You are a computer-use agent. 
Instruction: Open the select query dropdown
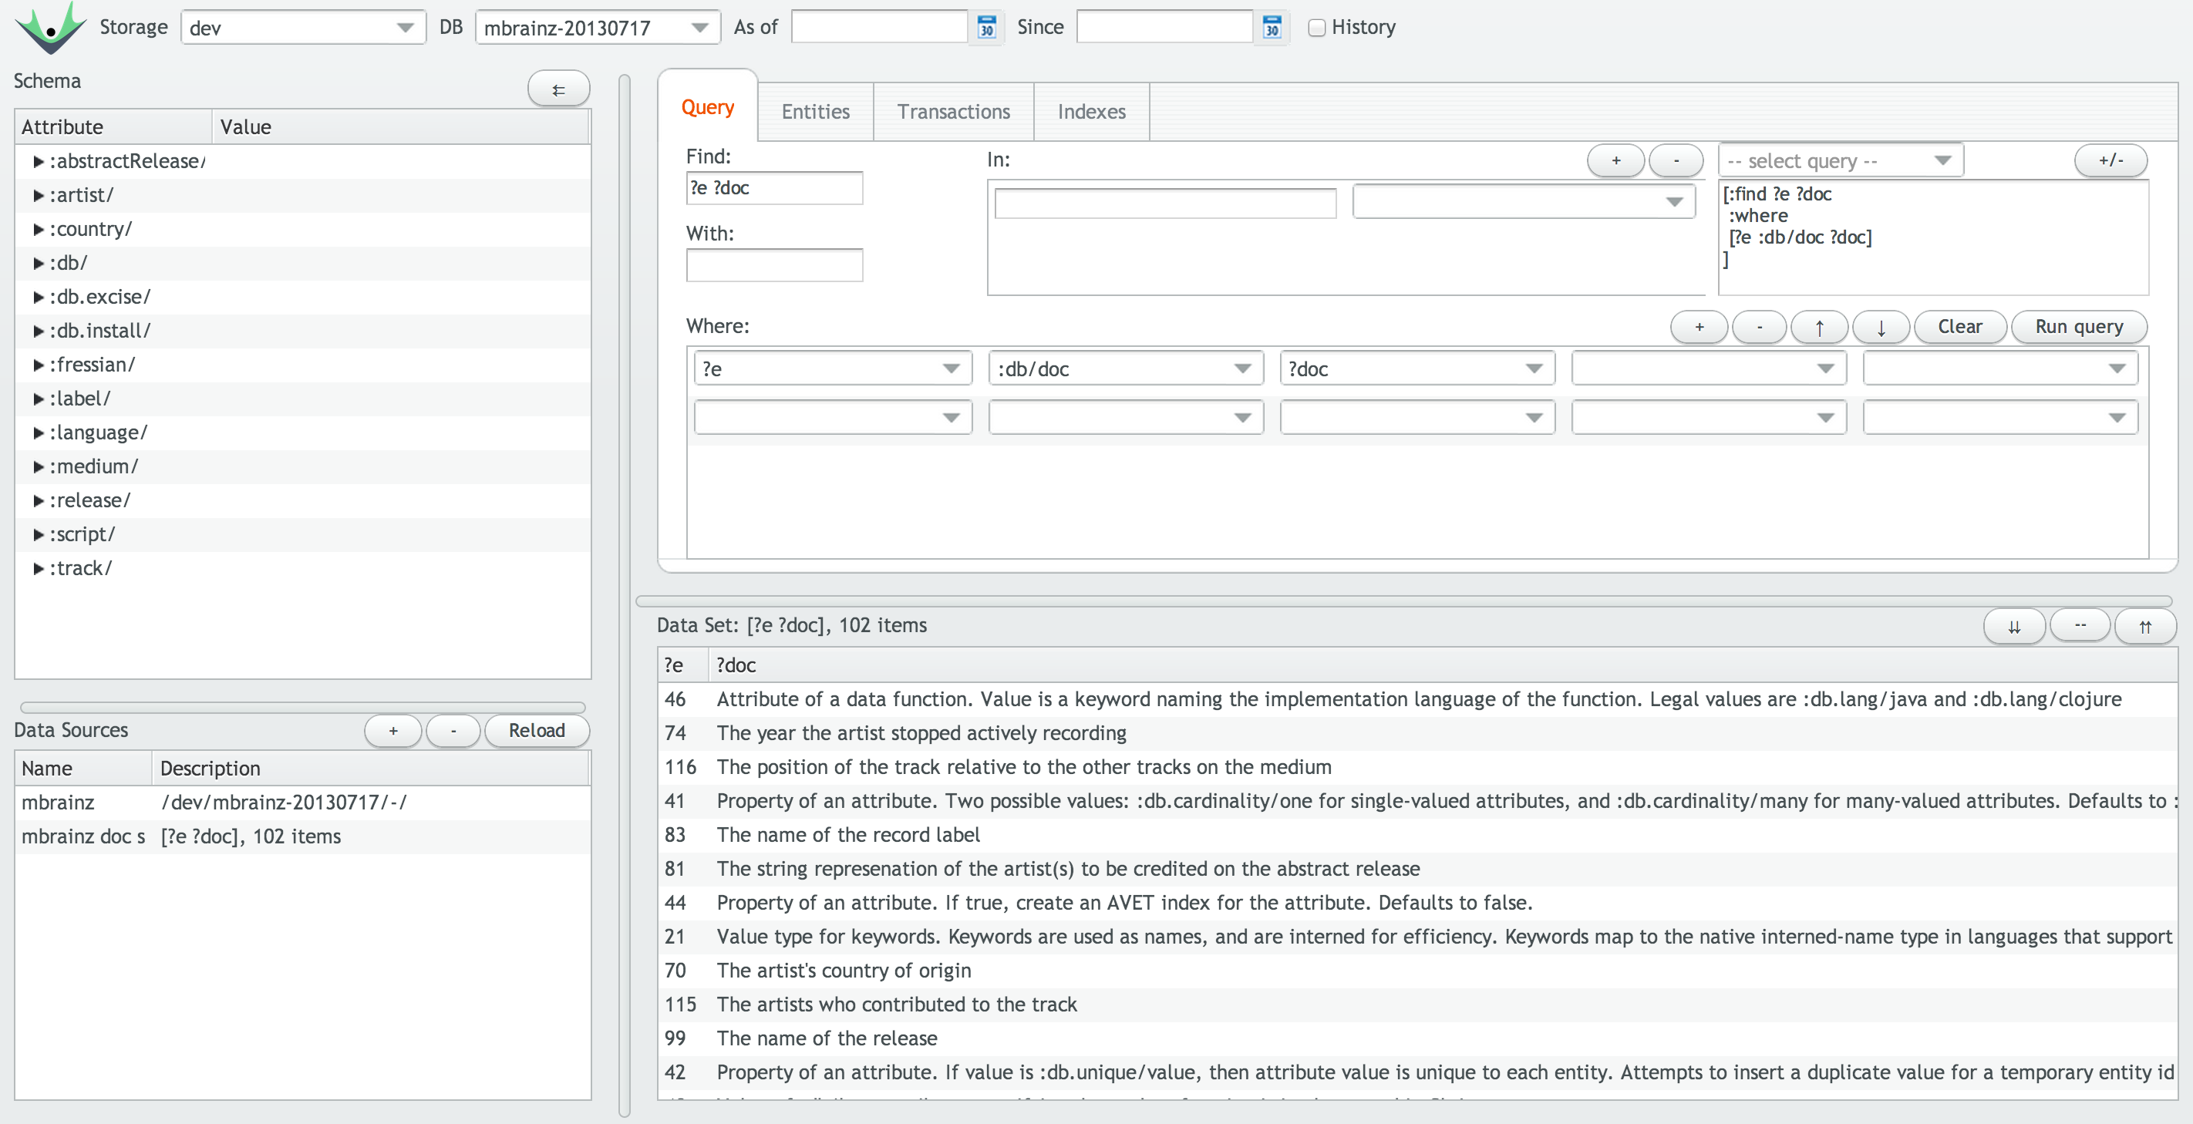click(x=1840, y=160)
